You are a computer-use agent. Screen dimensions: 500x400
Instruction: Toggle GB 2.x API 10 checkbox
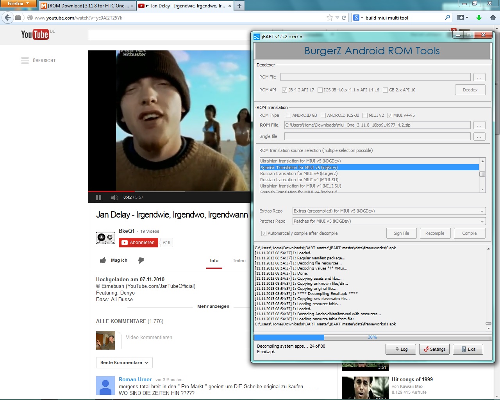click(385, 90)
